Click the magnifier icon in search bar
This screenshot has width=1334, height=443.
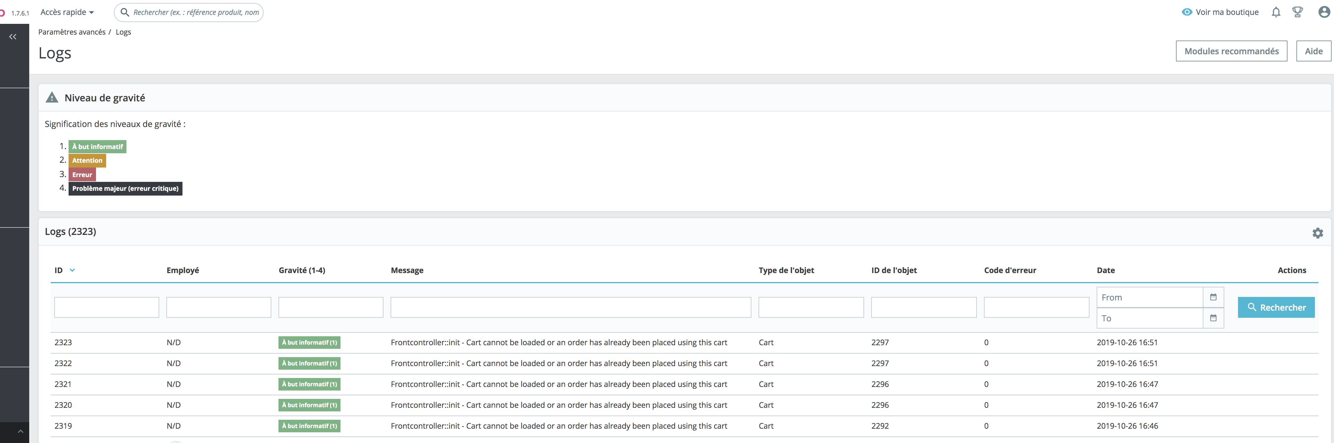(x=125, y=13)
